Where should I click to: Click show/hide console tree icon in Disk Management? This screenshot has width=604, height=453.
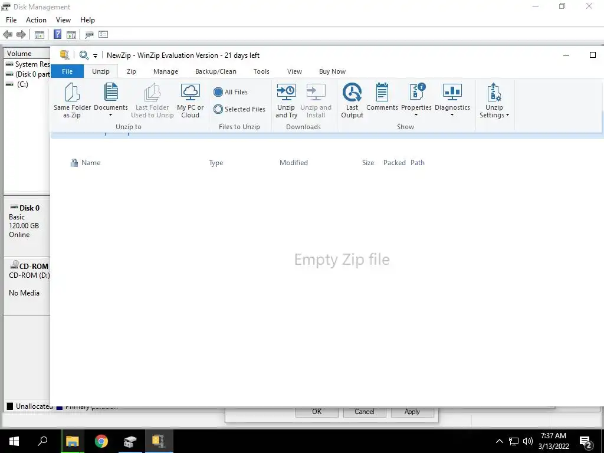click(x=40, y=35)
